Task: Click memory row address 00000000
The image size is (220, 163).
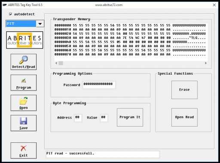Action: [63, 25]
